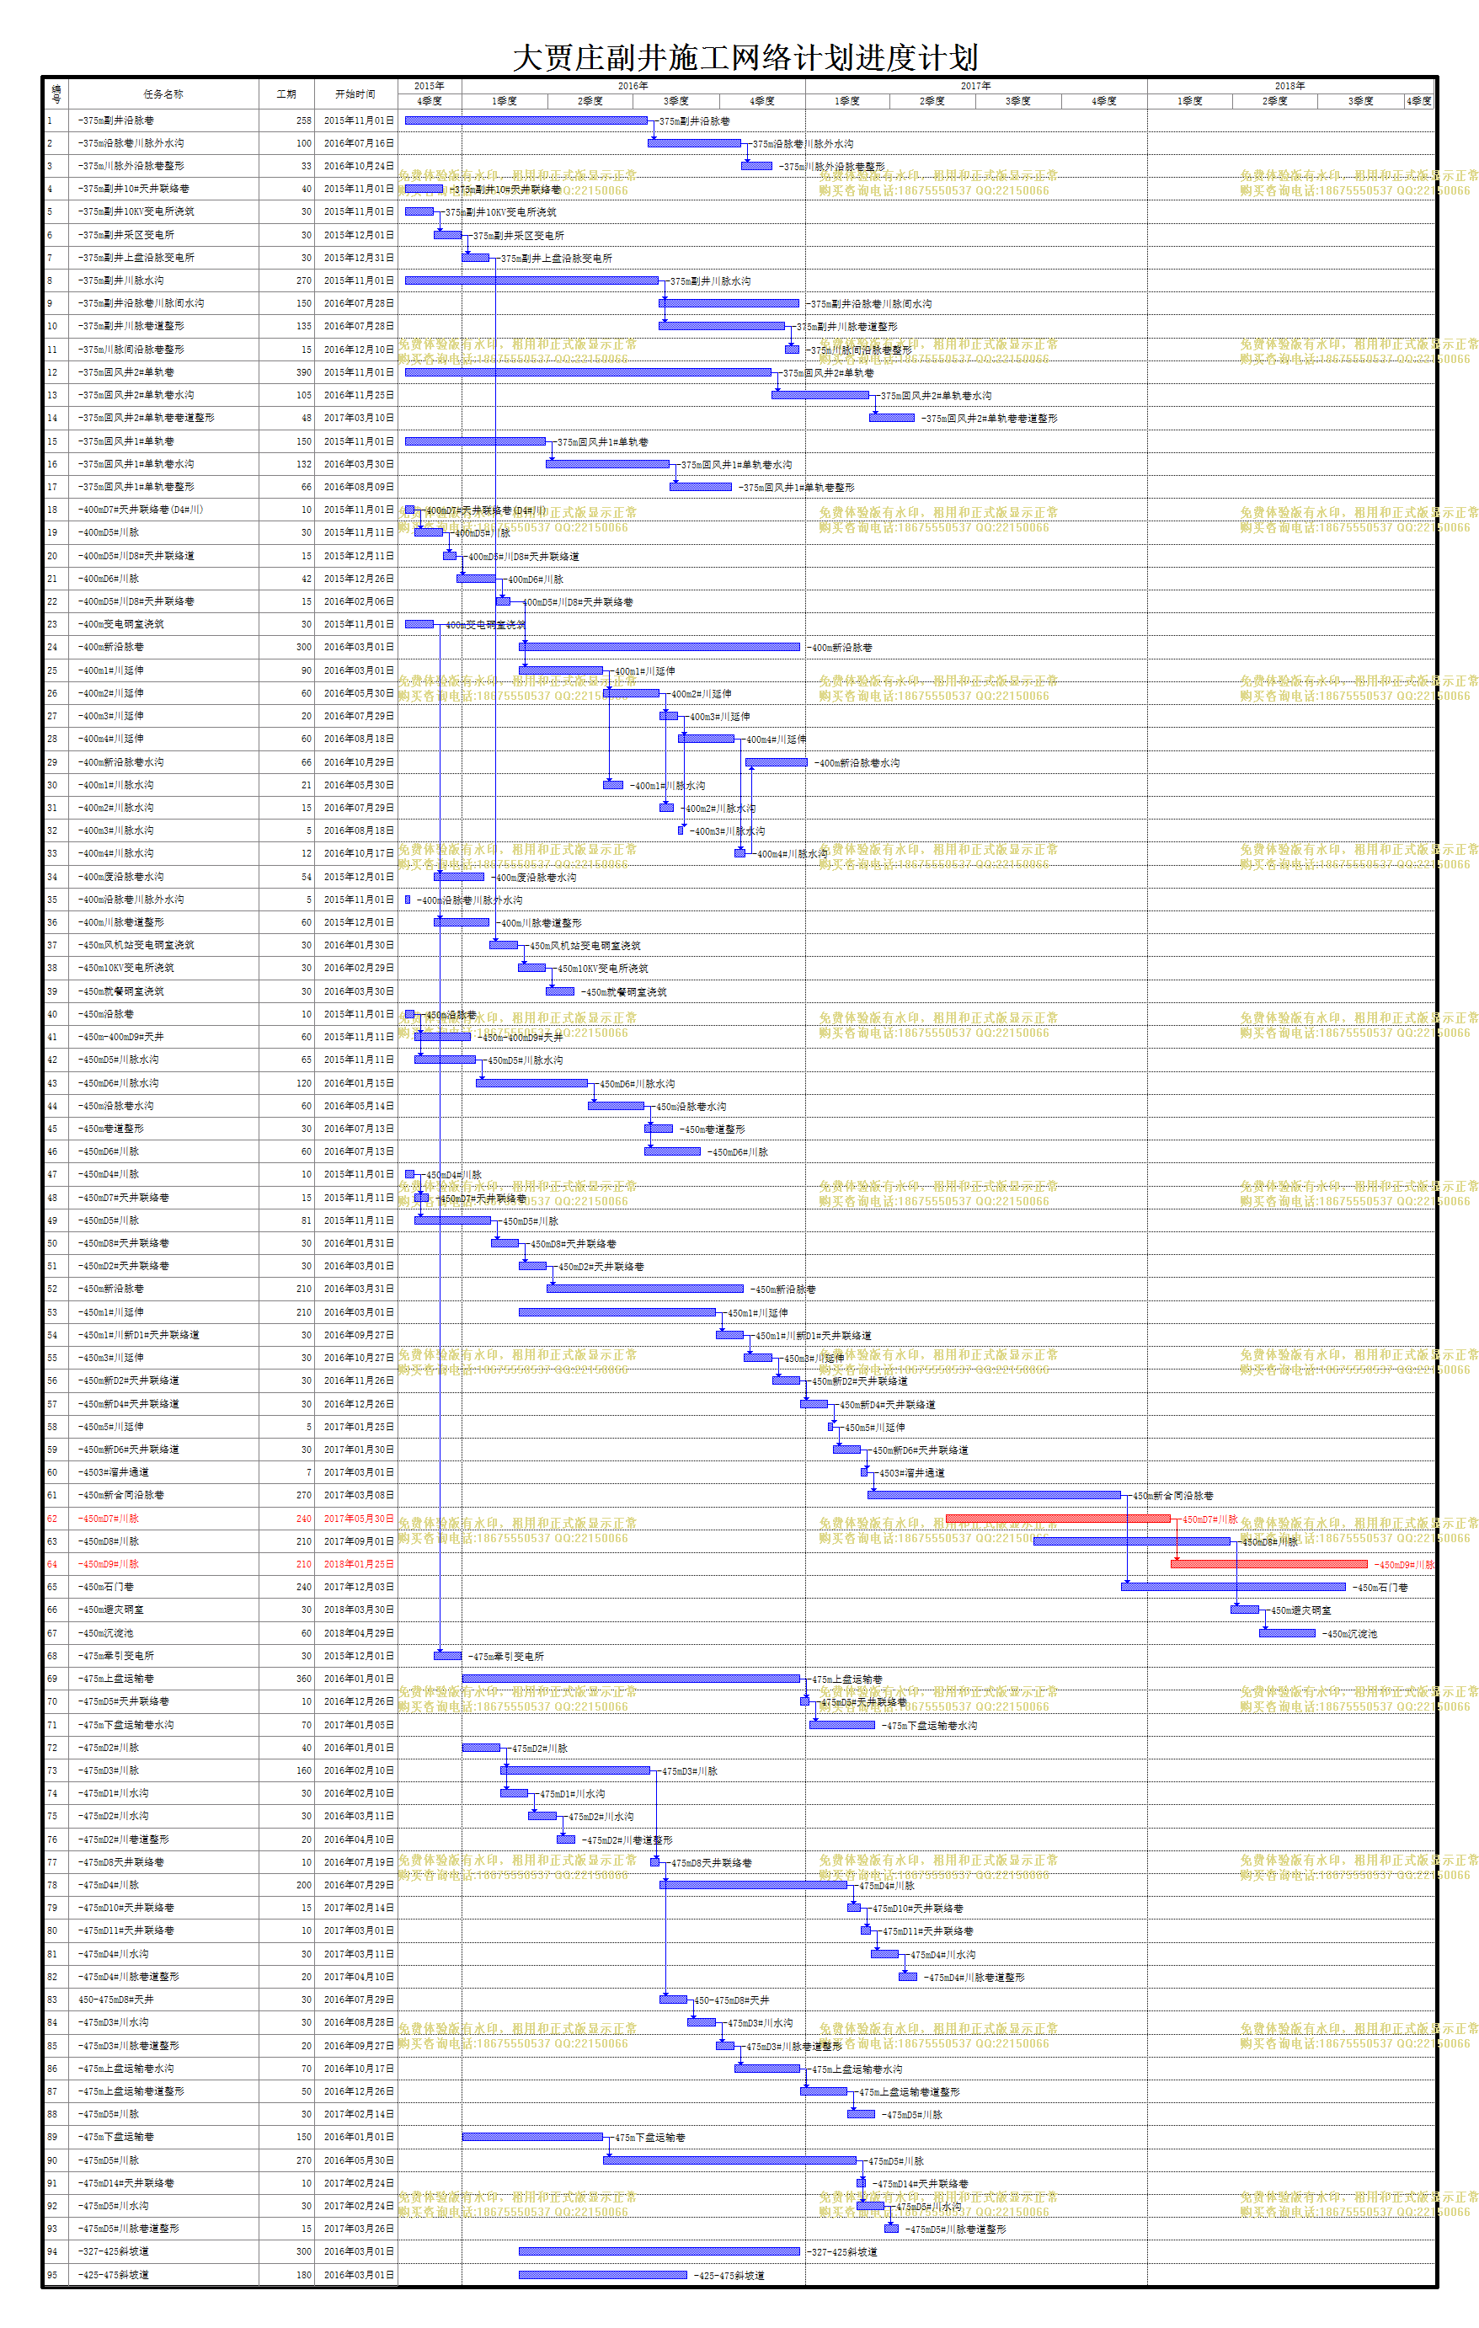
Task: Select task name cell -450m就餐硐室浇筑
Action: click(163, 991)
